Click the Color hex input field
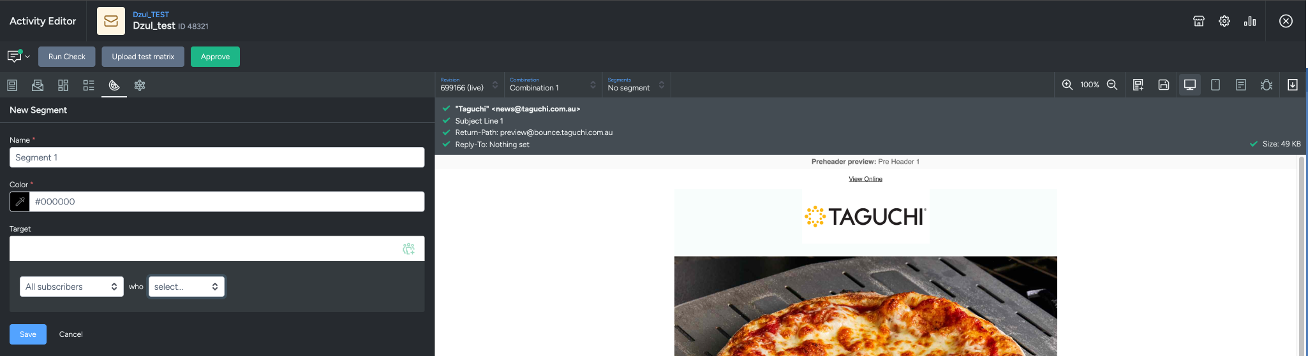 coord(227,202)
